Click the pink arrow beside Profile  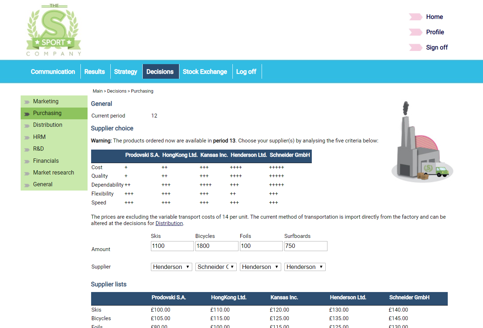415,32
